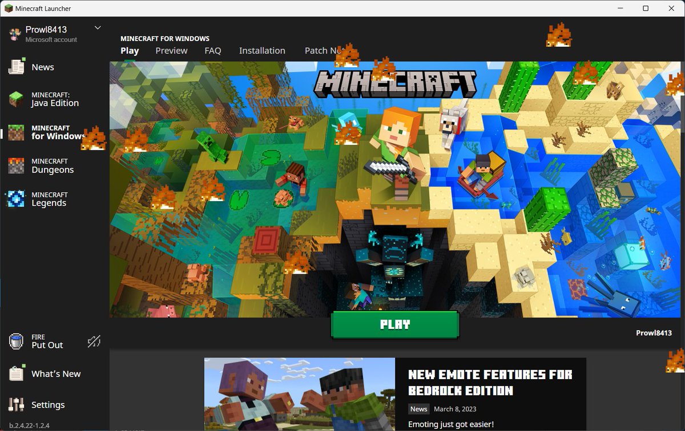Click the What's New label
The width and height of the screenshot is (685, 431).
coord(56,374)
